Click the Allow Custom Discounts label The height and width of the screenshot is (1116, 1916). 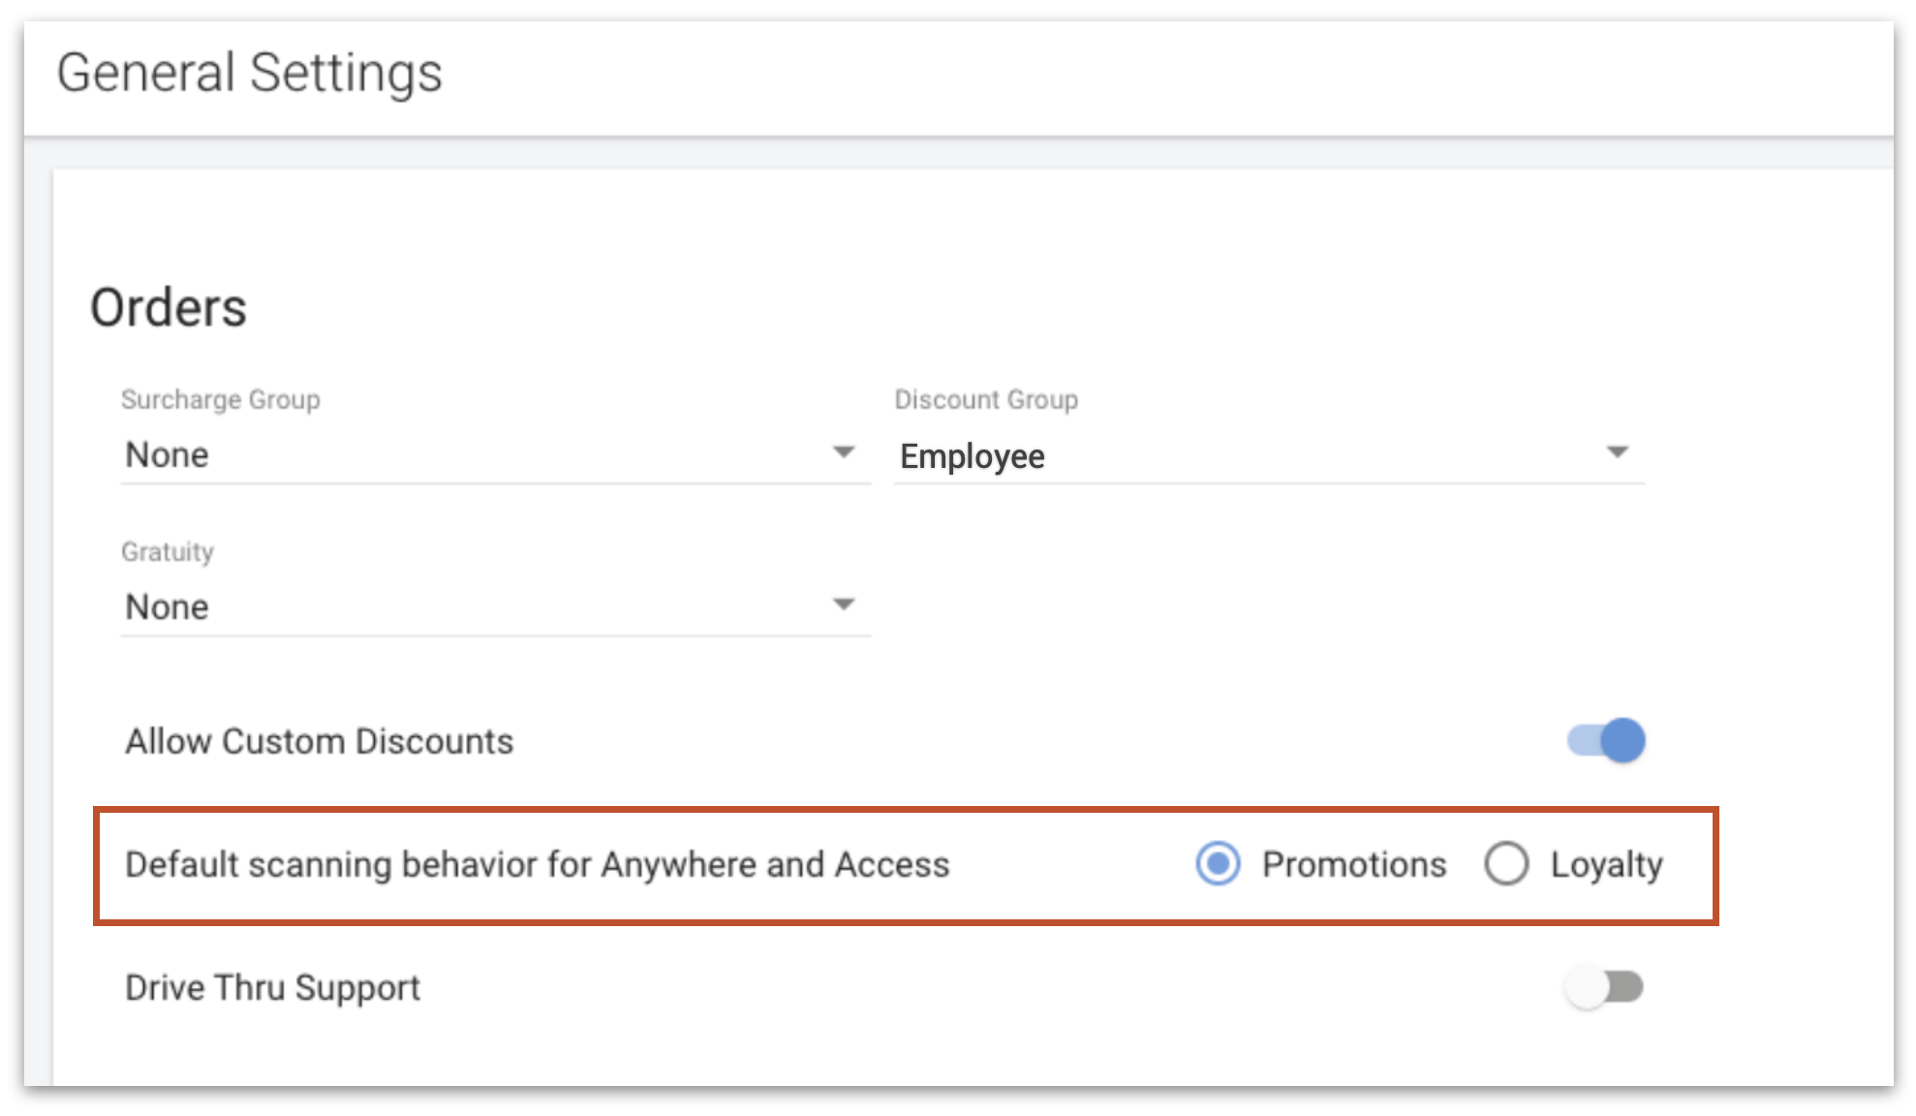pos(320,741)
